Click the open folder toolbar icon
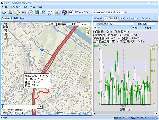This screenshot has height=120, width=159. tap(17, 12)
